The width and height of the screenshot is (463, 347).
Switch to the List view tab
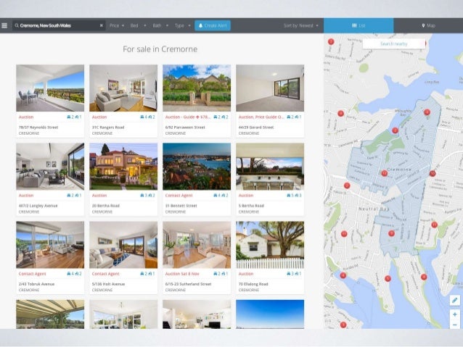click(x=358, y=25)
